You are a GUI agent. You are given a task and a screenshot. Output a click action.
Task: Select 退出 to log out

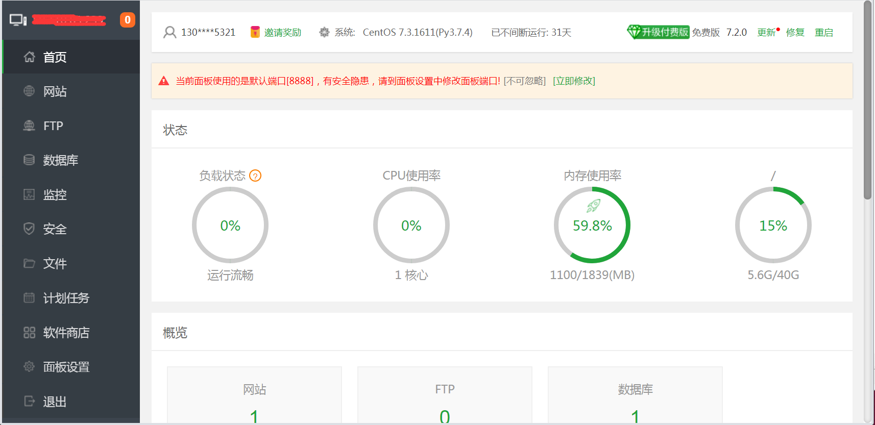click(x=71, y=401)
